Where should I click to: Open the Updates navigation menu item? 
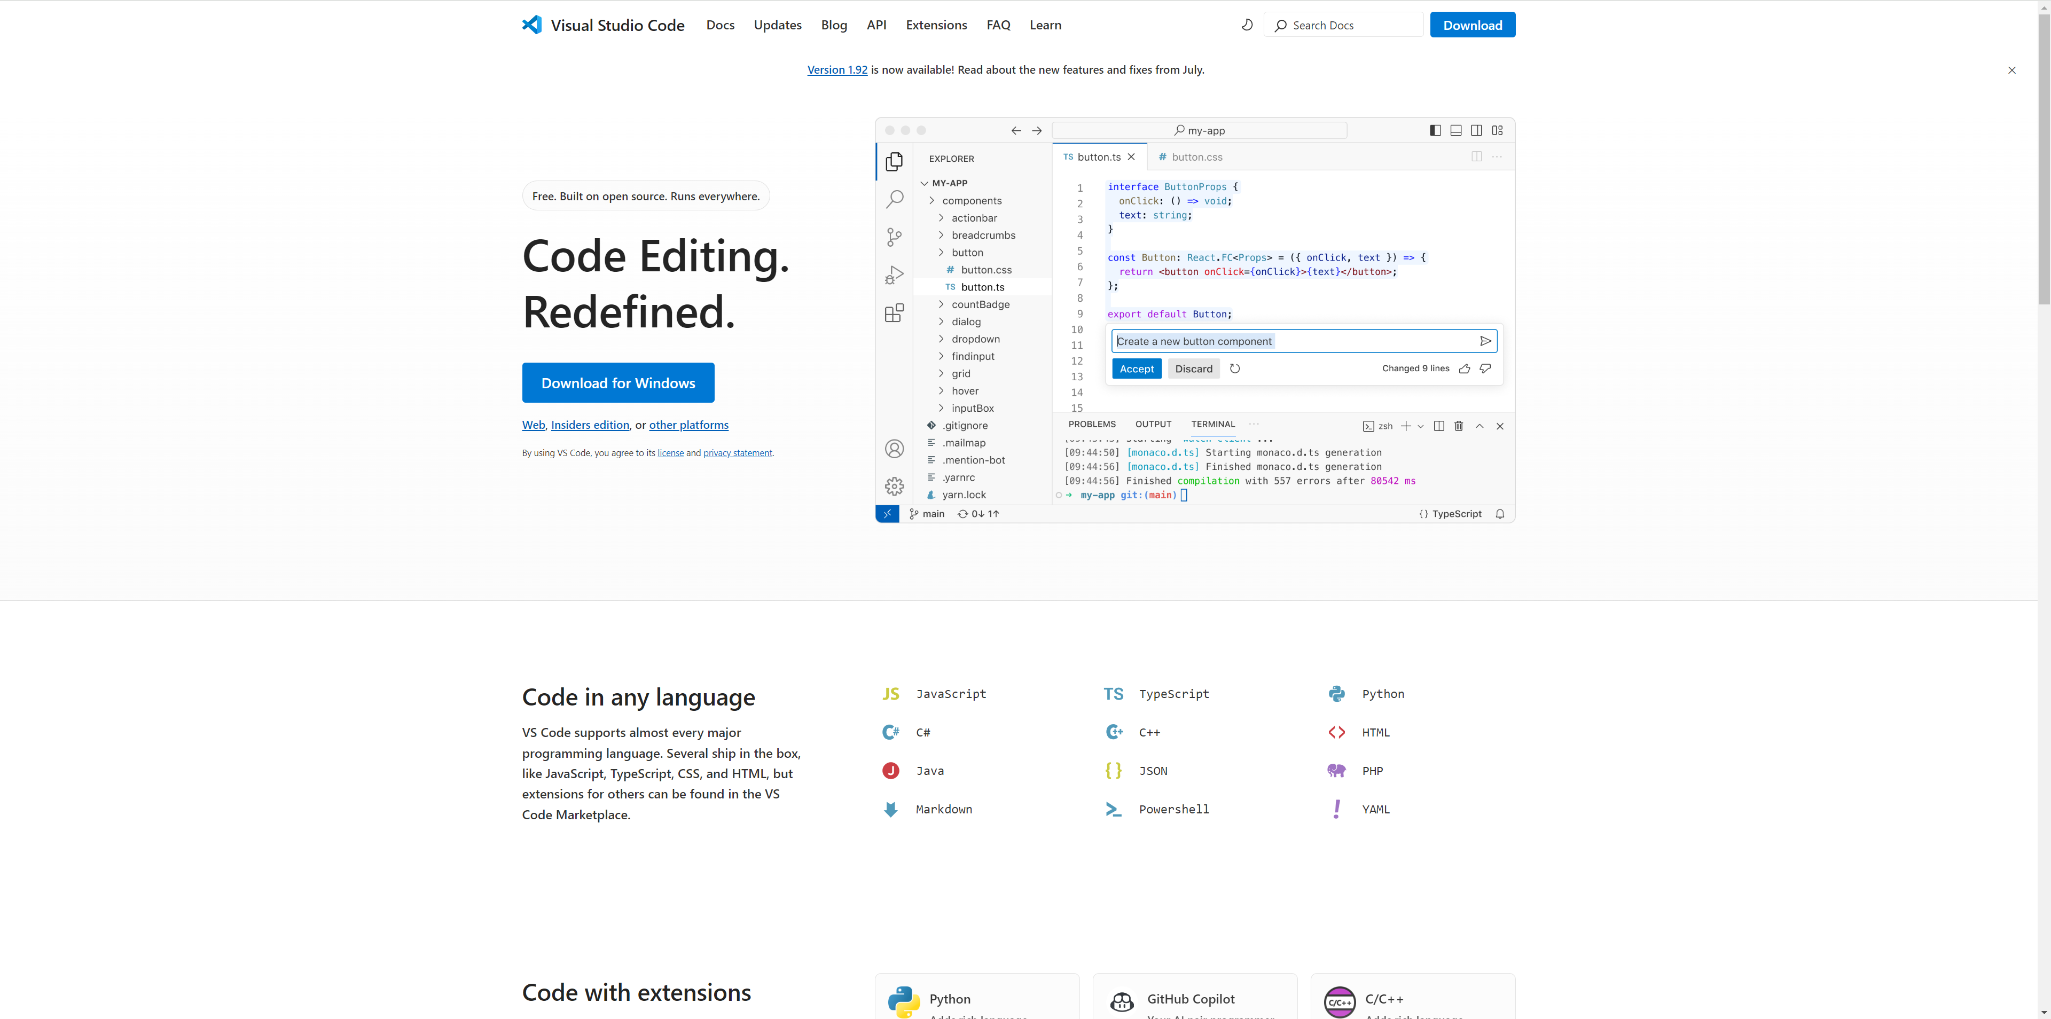pos(777,25)
